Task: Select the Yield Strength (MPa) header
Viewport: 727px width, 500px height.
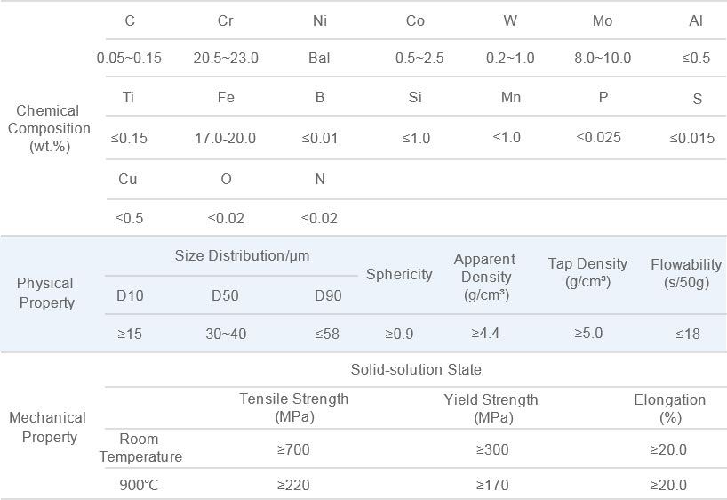Action: pos(491,407)
